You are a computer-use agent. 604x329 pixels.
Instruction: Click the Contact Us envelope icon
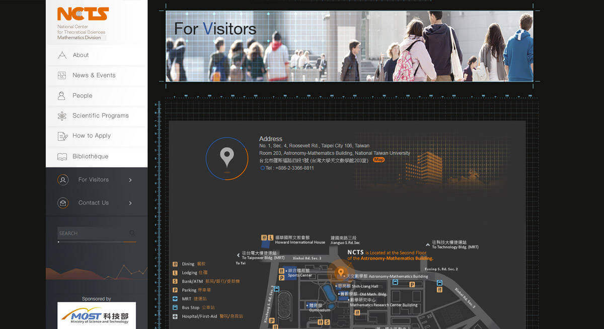point(63,203)
